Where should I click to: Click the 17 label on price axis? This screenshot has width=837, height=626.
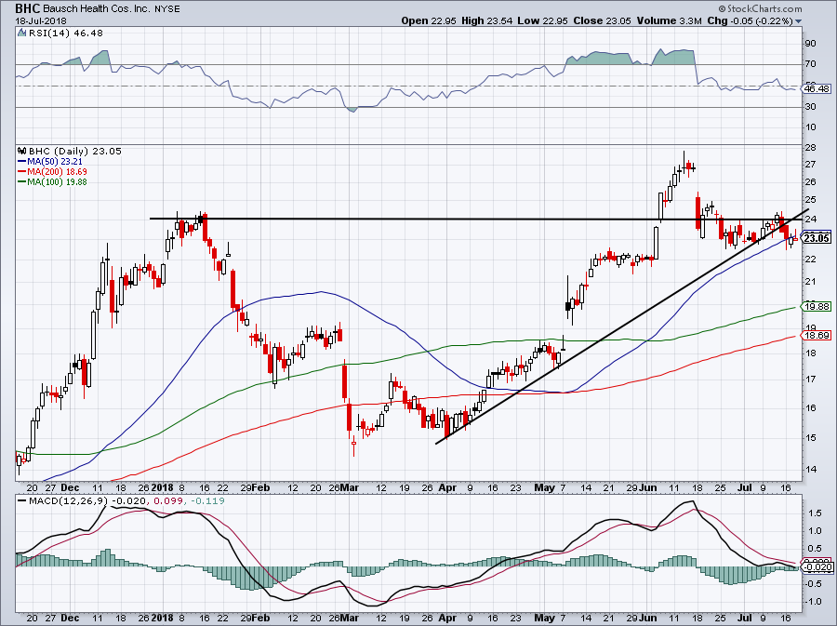pyautogui.click(x=810, y=380)
